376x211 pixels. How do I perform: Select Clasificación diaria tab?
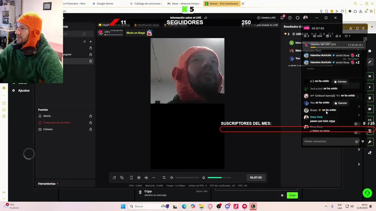pyautogui.click(x=147, y=25)
